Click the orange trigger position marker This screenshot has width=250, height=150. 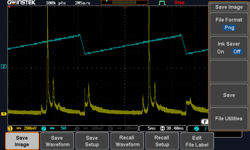125,7
